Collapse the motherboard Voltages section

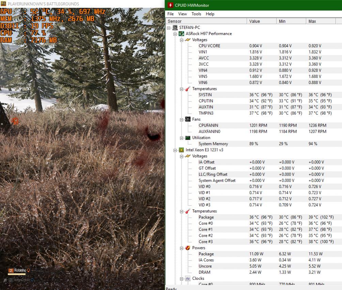tap(182, 40)
